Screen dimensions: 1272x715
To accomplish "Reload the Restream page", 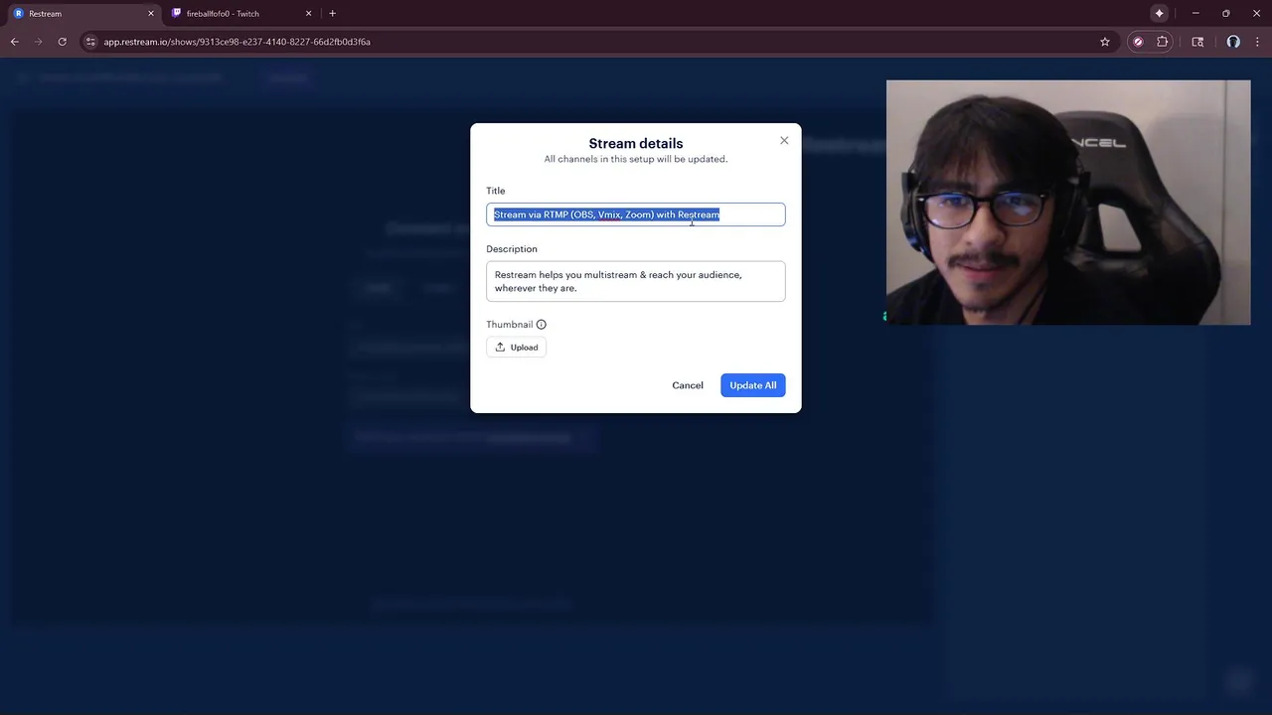I will click(63, 42).
